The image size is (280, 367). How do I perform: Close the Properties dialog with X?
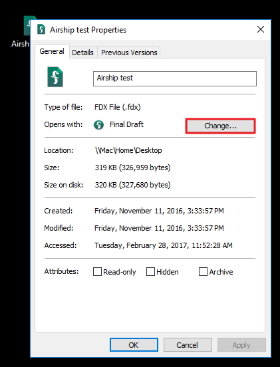[x=261, y=29]
